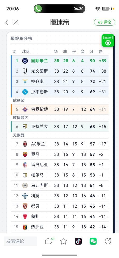This screenshot has width=119, height=258.
Task: Focus the 发表评论 comment input field
Action: tap(20, 241)
